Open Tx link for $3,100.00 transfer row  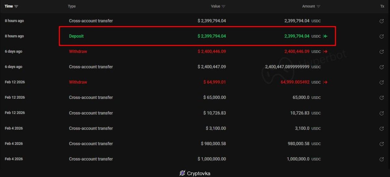point(382,128)
